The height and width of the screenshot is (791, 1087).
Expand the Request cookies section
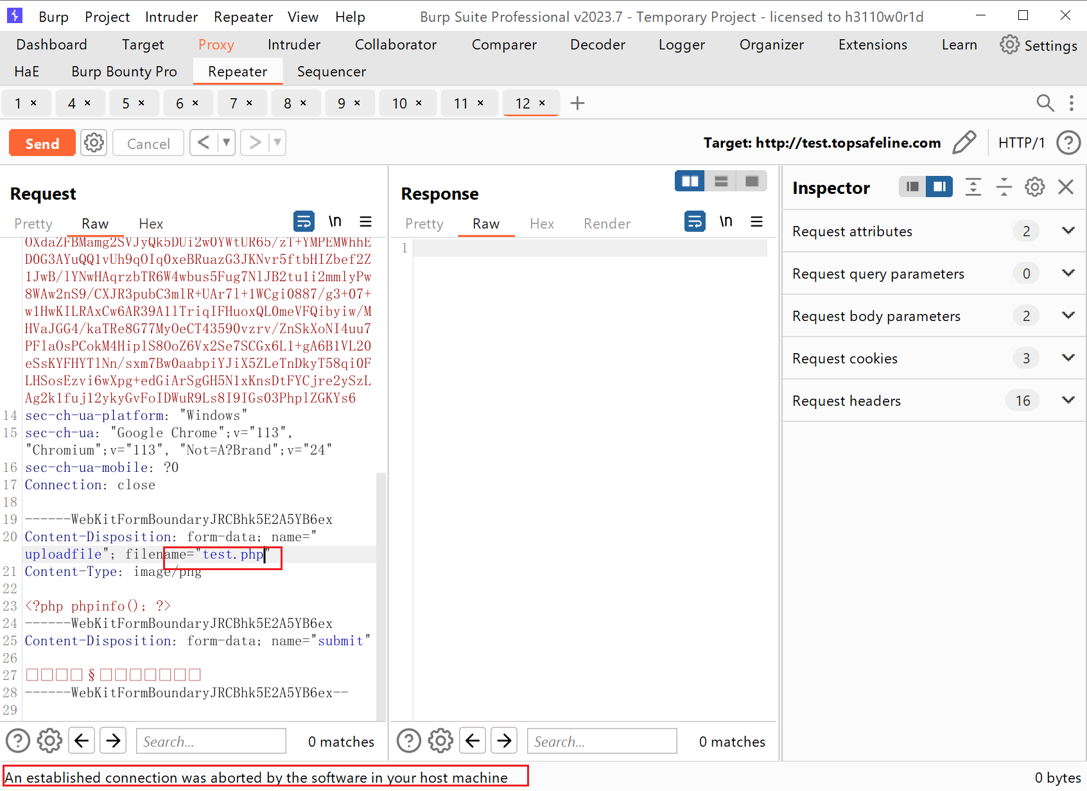(x=1068, y=358)
